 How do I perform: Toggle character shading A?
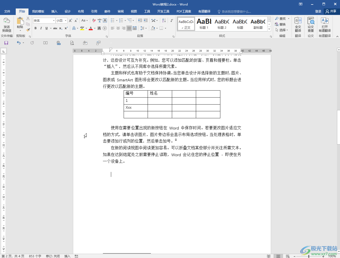click(99, 28)
